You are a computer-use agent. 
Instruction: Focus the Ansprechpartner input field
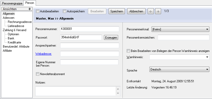pyautogui.click(x=90, y=45)
